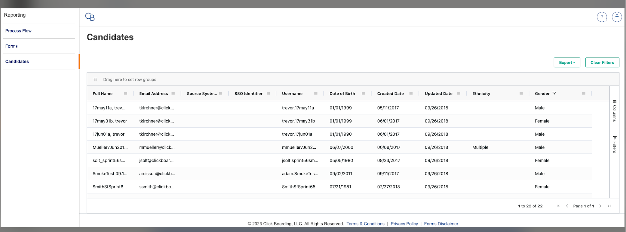Click the help question mark icon
626x232 pixels.
(602, 17)
